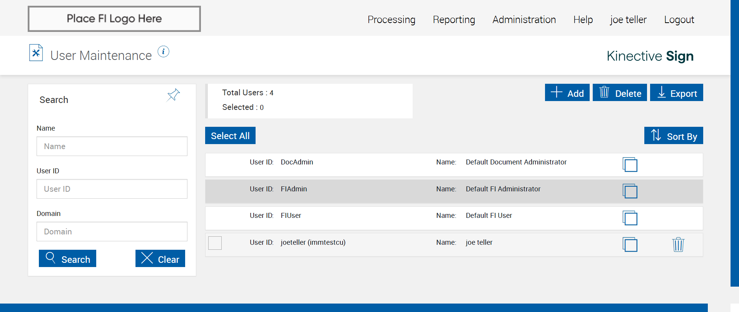Viewport: 739px width, 312px height.
Task: Copy the FIAdmin user entry
Action: [630, 191]
